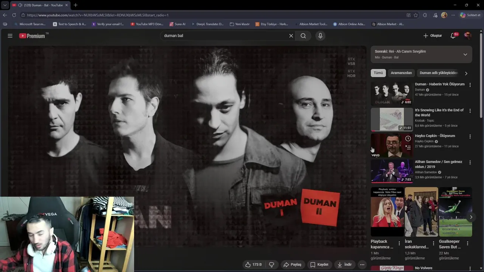This screenshot has width=484, height=272.
Task: Run search with the magnifier button
Action: click(x=303, y=36)
